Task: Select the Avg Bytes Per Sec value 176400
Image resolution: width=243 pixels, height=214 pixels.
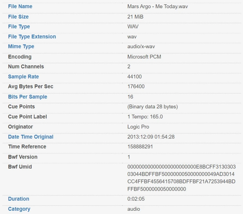Action: click(x=136, y=87)
